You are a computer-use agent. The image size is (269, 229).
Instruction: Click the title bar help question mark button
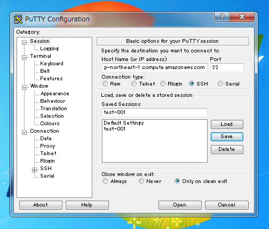pos(221,17)
